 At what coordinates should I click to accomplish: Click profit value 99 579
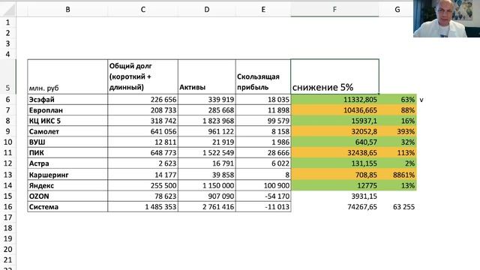[263, 121]
